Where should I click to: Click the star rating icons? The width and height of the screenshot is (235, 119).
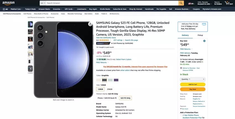[x=104, y=40]
